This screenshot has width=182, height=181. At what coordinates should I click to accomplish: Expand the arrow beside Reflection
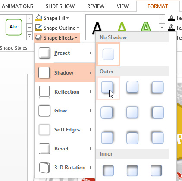(x=91, y=91)
